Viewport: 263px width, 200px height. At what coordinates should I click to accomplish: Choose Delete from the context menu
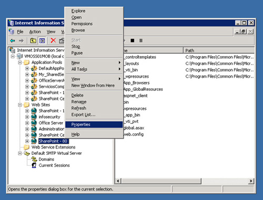tap(94, 96)
